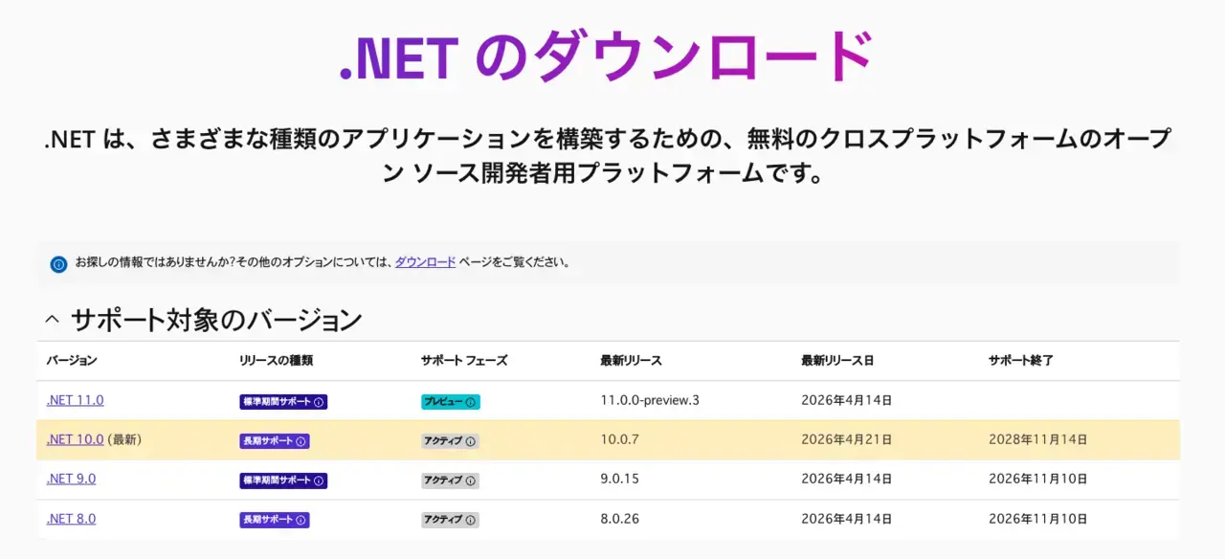Open the .NET 9.0 version link

(71, 479)
